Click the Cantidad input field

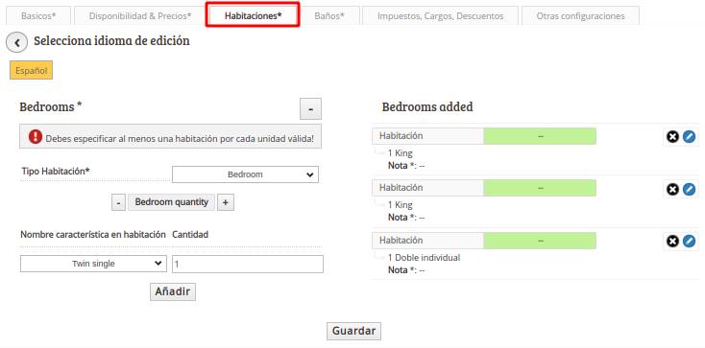pos(248,264)
